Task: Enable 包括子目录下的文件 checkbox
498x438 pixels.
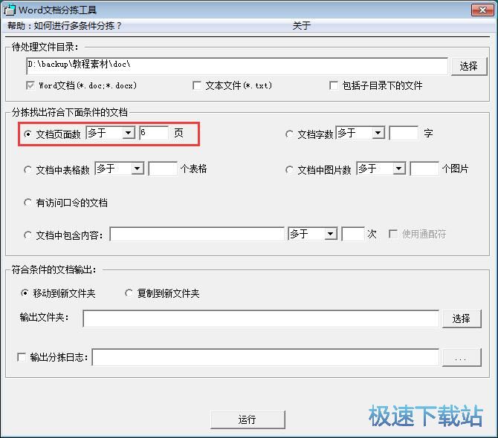Action: [x=334, y=85]
